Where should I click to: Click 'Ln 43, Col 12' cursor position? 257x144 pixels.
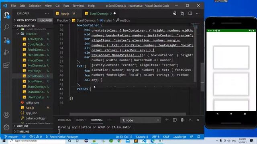click(x=124, y=137)
